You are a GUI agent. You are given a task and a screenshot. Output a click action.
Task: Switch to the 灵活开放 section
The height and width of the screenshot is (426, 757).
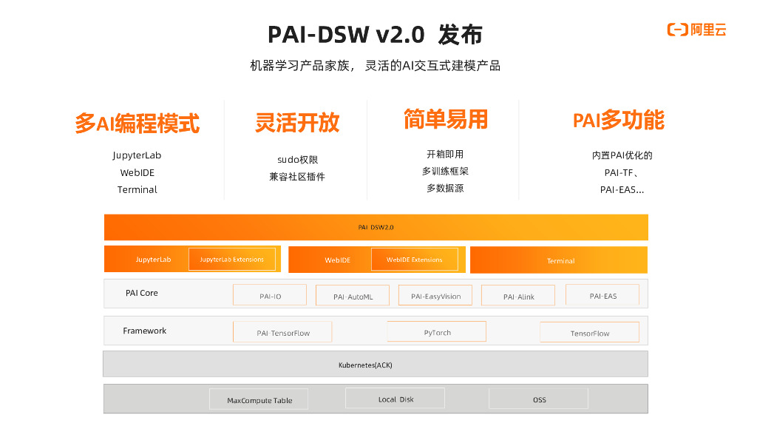point(296,124)
